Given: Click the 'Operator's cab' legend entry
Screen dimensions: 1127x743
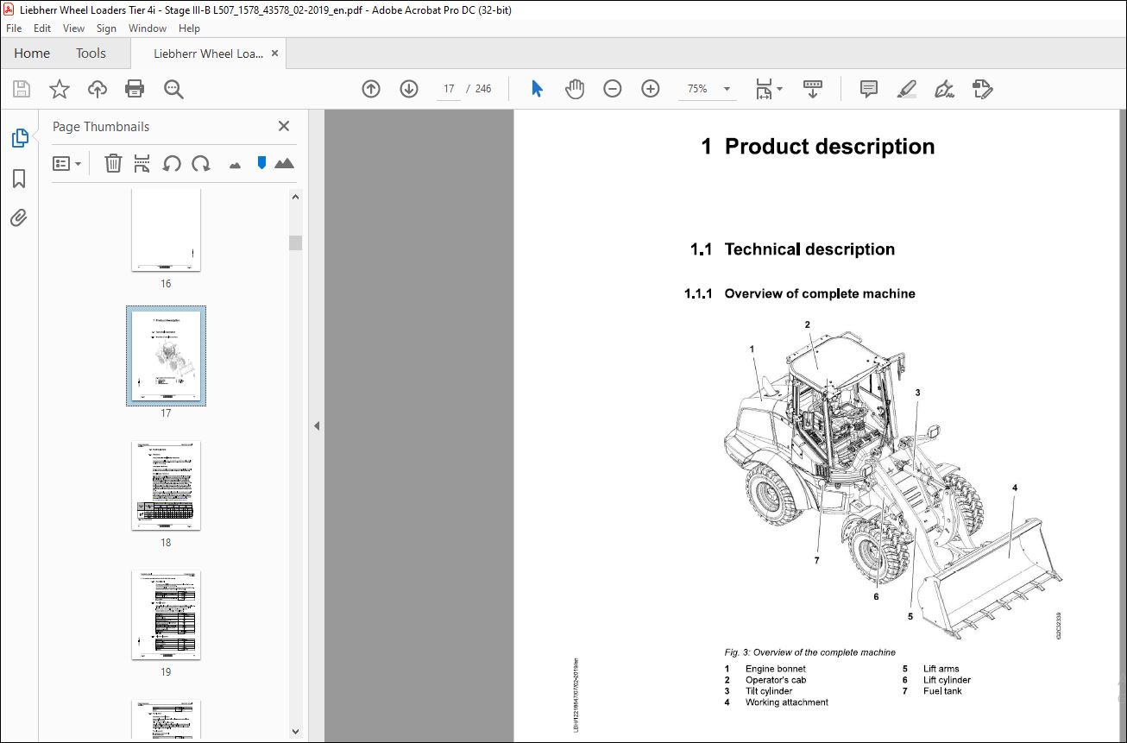Looking at the screenshot, I should 776,680.
